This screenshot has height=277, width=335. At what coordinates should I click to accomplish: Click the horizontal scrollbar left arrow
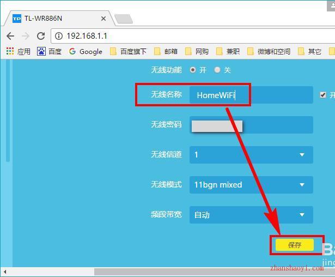[x=4, y=272]
